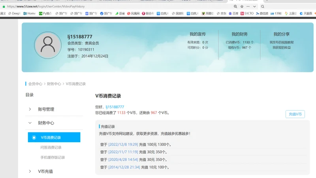Click 注册于: 2014年12月24日 text
This screenshot has height=178, width=316.
[88, 56]
